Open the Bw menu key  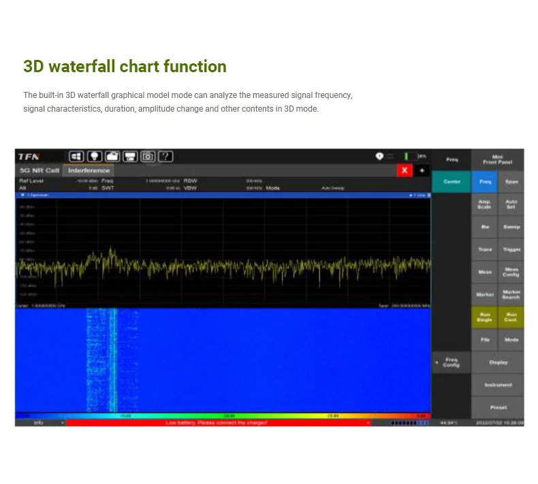coord(485,227)
